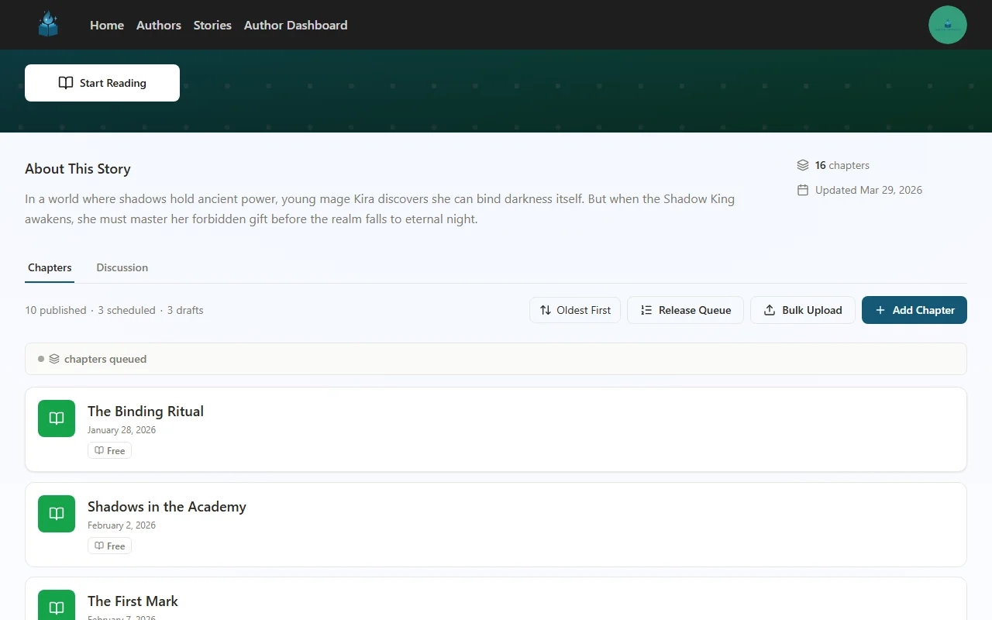Click the Add Chapter button

914,310
